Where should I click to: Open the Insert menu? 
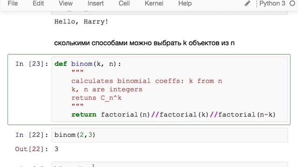[95, 3]
